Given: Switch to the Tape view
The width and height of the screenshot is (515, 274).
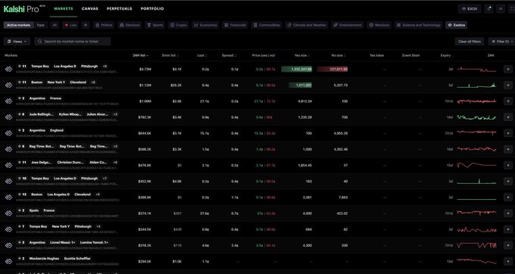Looking at the screenshot, I should point(40,25).
